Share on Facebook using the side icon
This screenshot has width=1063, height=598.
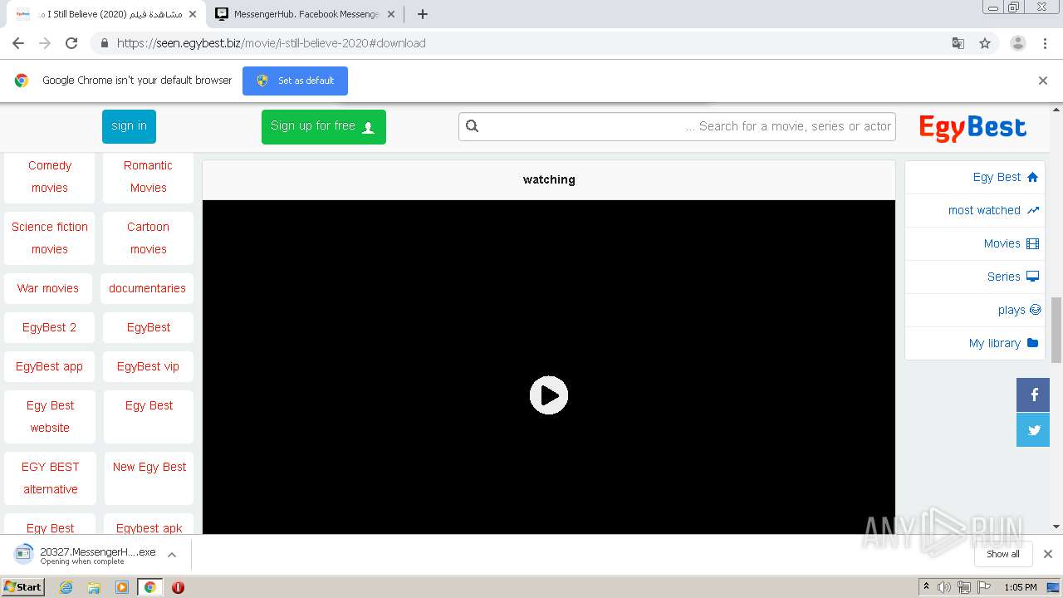click(x=1033, y=395)
